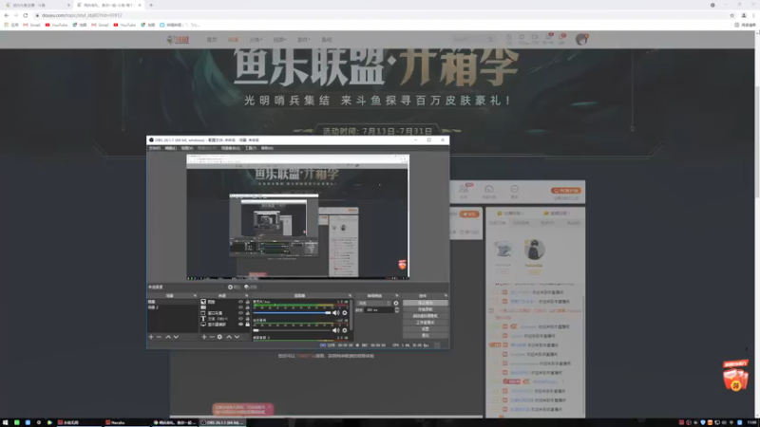Remove selected source with Sources minus icon
Viewport: 760px width, 427px height.
click(x=211, y=337)
